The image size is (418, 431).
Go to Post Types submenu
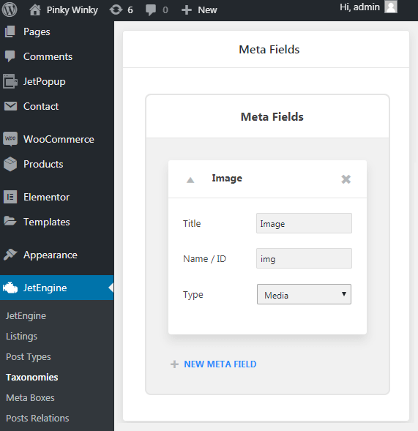coord(29,357)
